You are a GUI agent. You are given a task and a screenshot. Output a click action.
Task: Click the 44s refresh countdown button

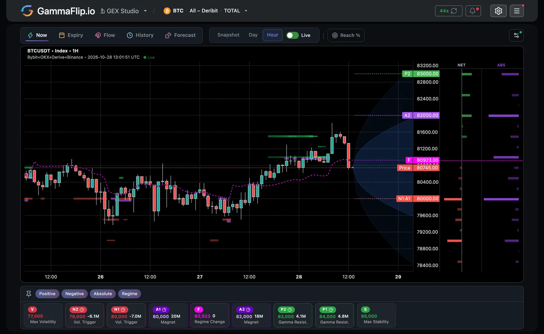pyautogui.click(x=448, y=11)
